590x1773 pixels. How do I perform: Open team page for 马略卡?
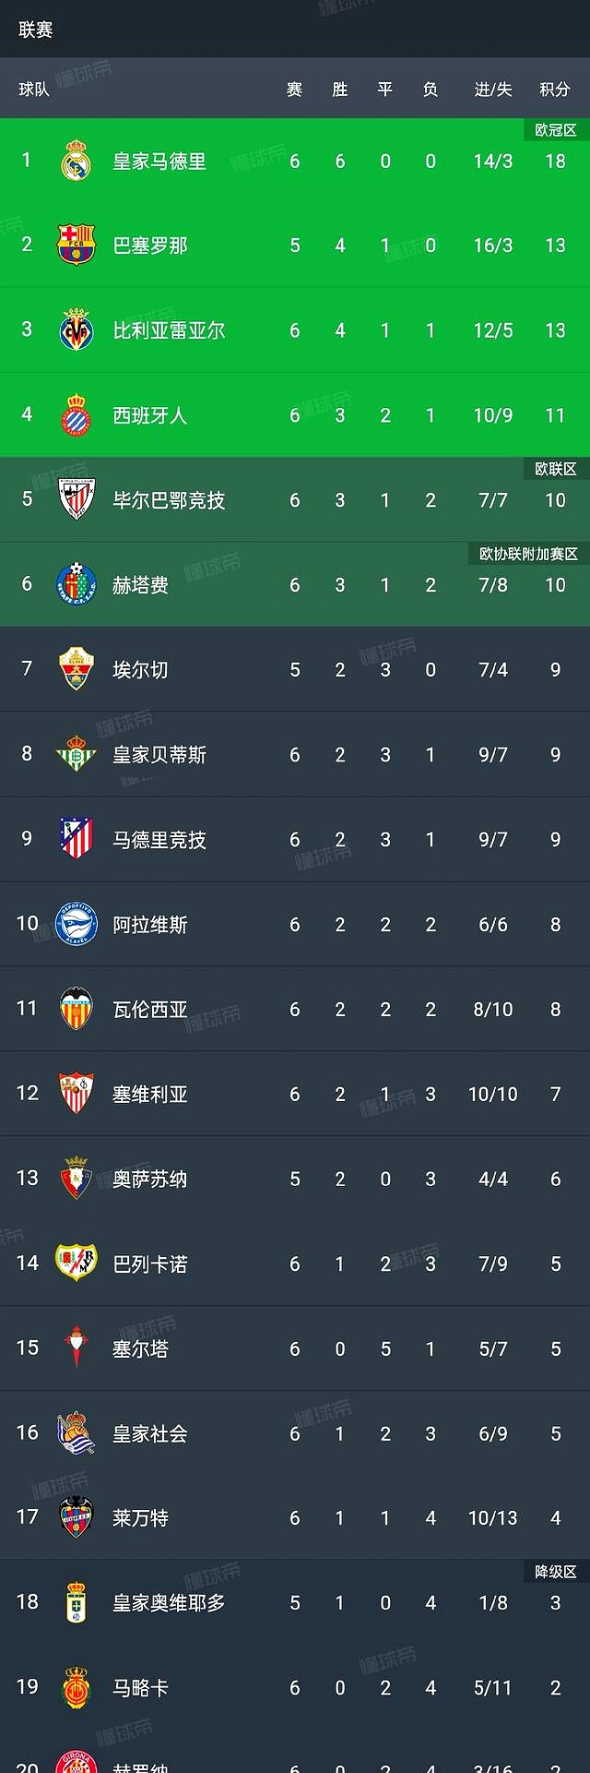click(140, 1687)
